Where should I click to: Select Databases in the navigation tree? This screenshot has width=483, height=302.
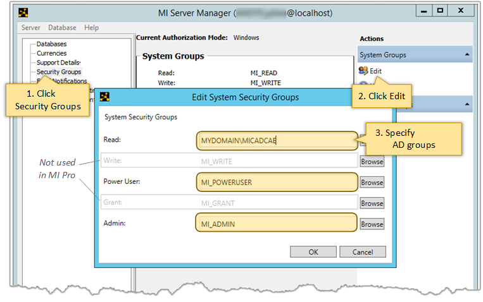coord(51,44)
